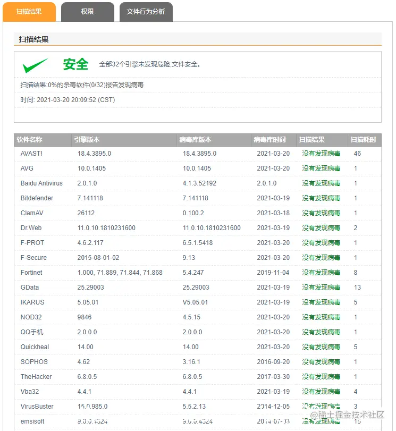Select the F-PROT engine name
The height and width of the screenshot is (431, 396).
click(32, 243)
